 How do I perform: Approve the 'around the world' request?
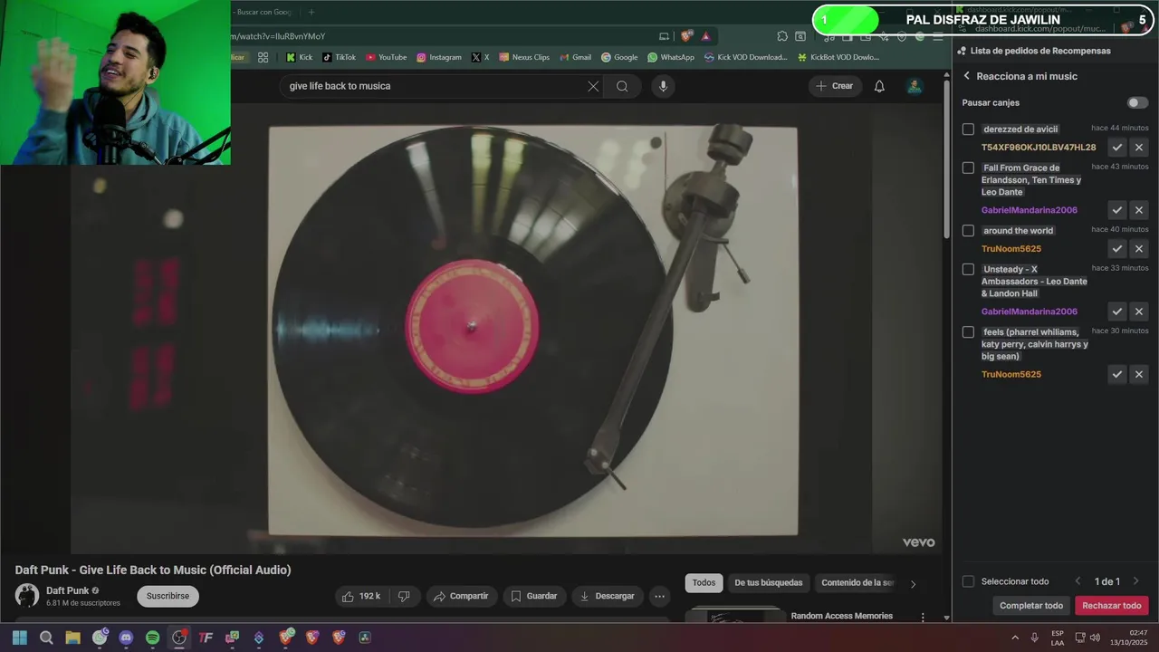pyautogui.click(x=1117, y=248)
